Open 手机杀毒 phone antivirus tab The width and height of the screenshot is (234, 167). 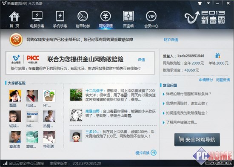tap(60, 20)
